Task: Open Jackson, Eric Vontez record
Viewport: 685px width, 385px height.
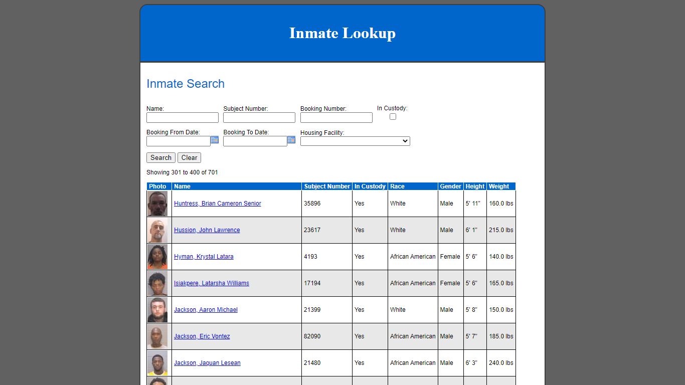Action: click(202, 336)
